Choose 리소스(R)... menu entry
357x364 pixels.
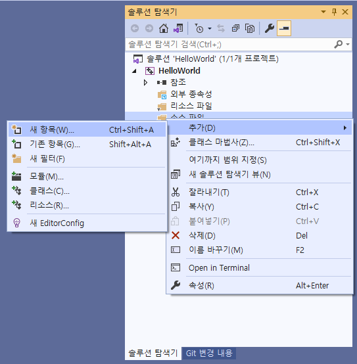(87, 206)
